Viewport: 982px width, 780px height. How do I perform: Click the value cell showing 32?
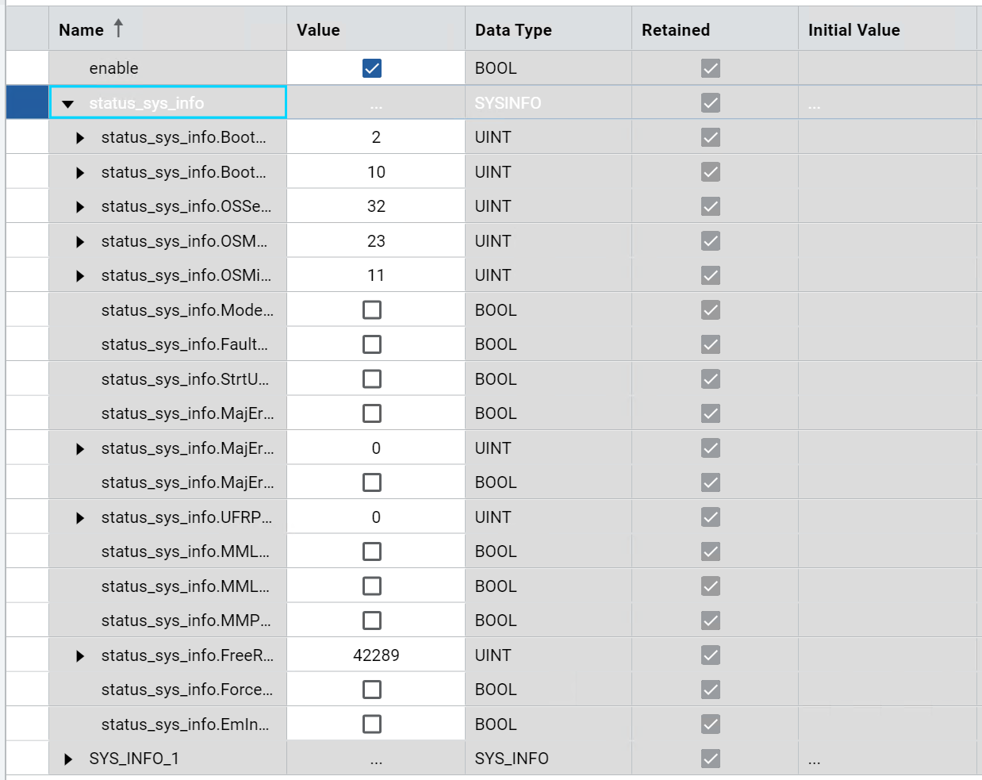[x=376, y=206]
